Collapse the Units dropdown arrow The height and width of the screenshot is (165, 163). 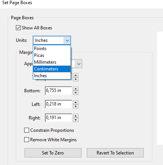click(x=68, y=40)
